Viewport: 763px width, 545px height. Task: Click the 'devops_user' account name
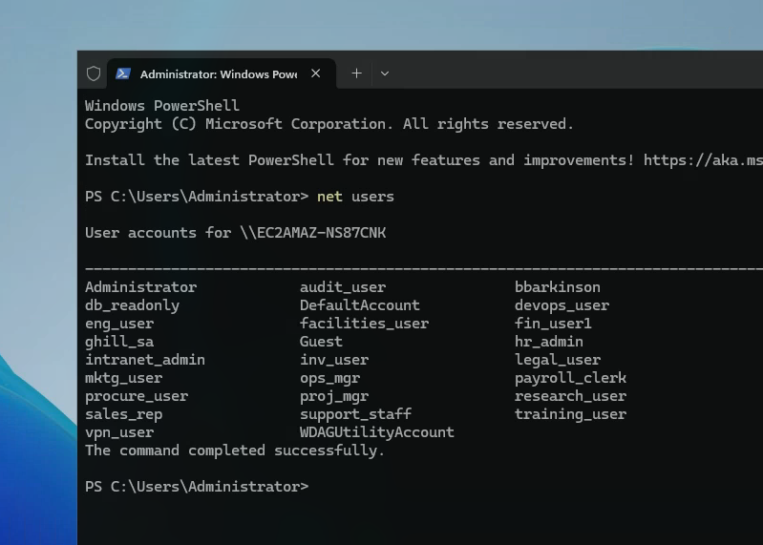(x=562, y=305)
